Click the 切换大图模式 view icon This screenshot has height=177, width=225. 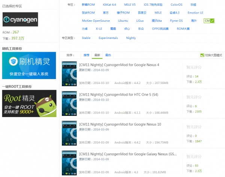[202, 55]
